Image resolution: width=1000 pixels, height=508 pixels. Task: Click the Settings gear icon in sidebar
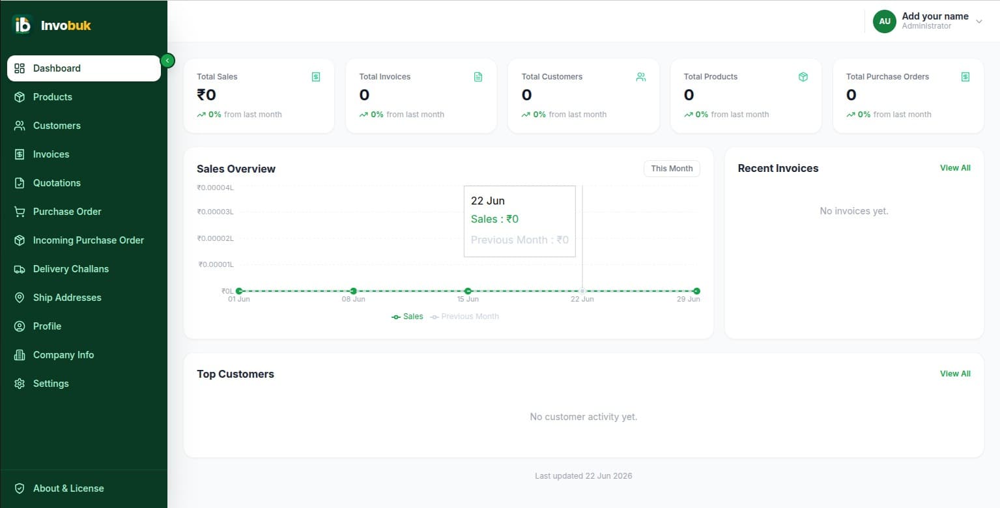(20, 384)
